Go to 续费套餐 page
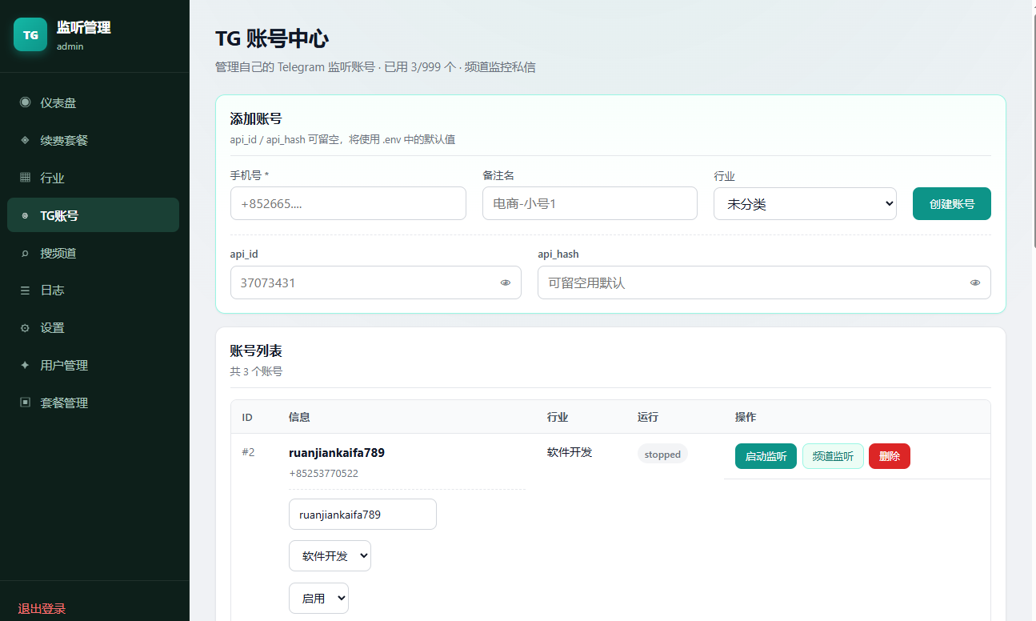1036x621 pixels. (x=93, y=140)
